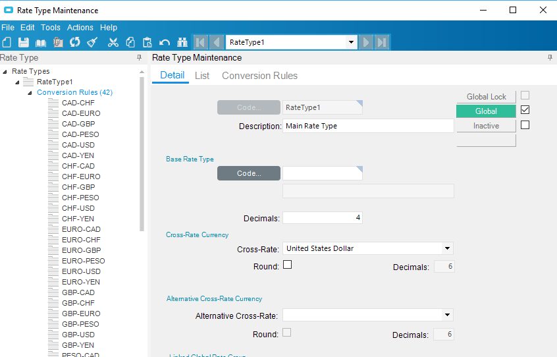The height and width of the screenshot is (357, 557).
Task: Tick the Global Lock checkbox
Action: 525,96
